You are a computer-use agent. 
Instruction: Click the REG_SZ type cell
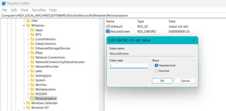point(143,26)
